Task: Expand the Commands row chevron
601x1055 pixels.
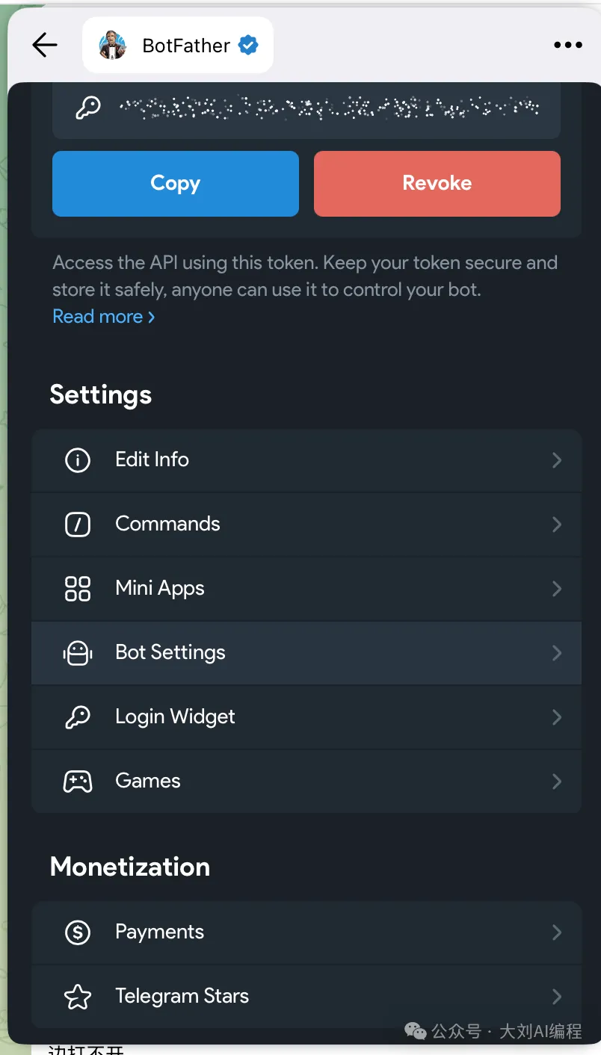Action: click(x=556, y=525)
